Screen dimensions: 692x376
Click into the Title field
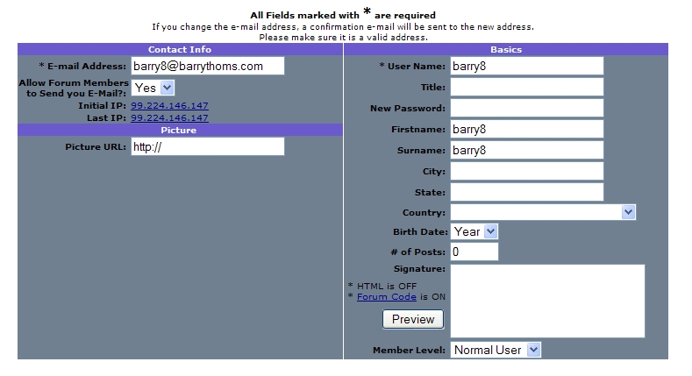527,88
